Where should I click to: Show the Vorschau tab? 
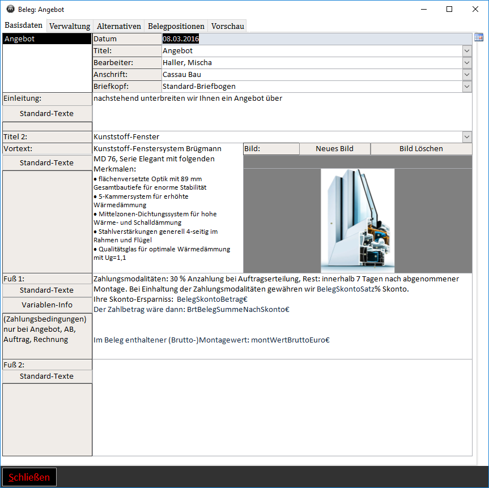tap(227, 26)
